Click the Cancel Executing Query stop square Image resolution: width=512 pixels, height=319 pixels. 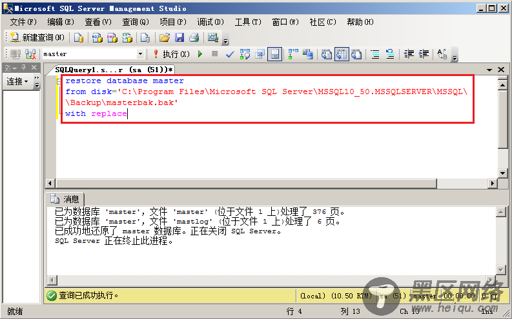coord(214,53)
